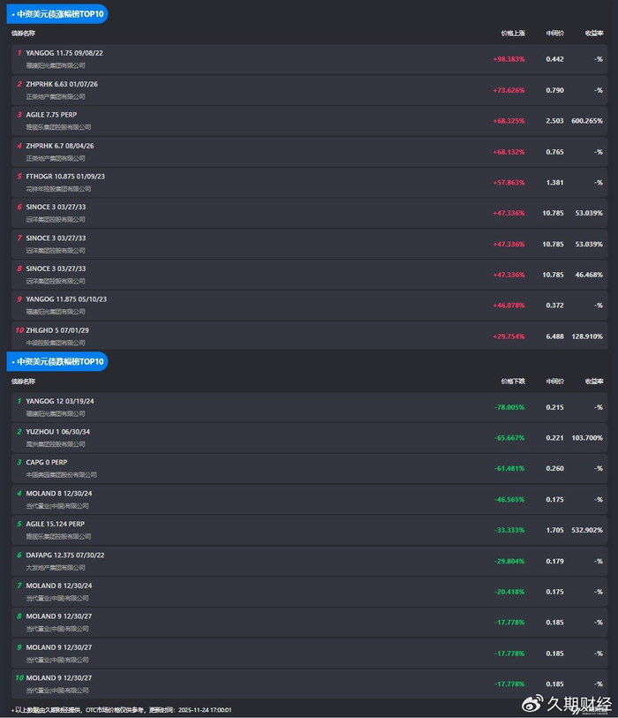Image resolution: width=618 pixels, height=718 pixels.
Task: Open the YANGOG 11.75 09/08/22 bond
Action: point(64,53)
